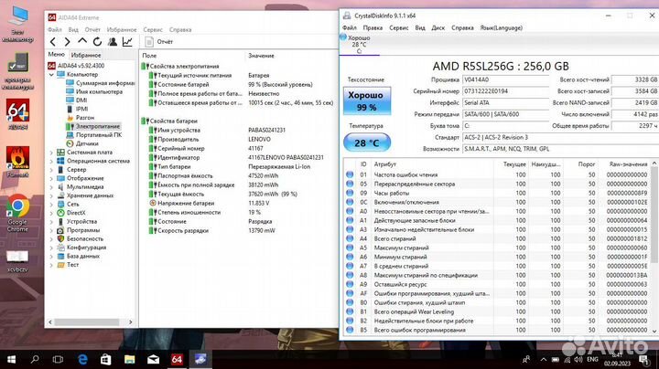Click AIDA64 tree horizontal scrollbar right arrow
Image resolution: width=659 pixels, height=369 pixels.
tap(130, 322)
